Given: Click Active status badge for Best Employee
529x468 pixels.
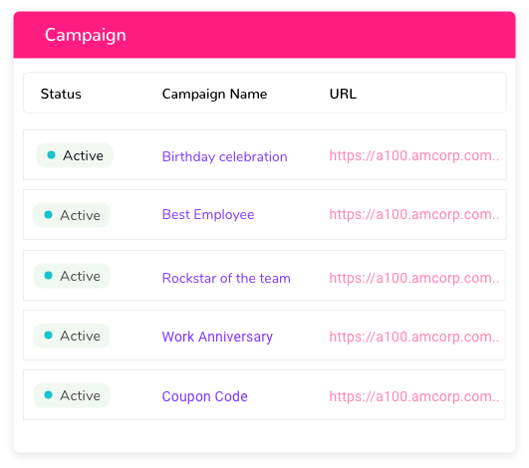Looking at the screenshot, I should point(72,215).
